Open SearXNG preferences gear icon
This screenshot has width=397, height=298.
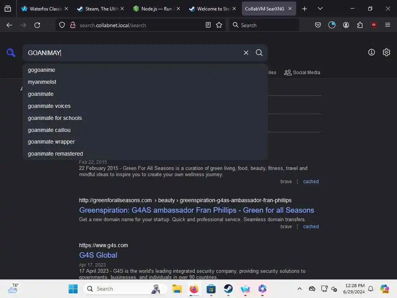pyautogui.click(x=386, y=52)
